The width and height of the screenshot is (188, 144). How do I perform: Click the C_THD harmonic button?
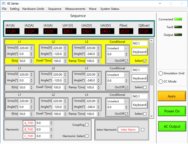pyautogui.click(x=29, y=136)
